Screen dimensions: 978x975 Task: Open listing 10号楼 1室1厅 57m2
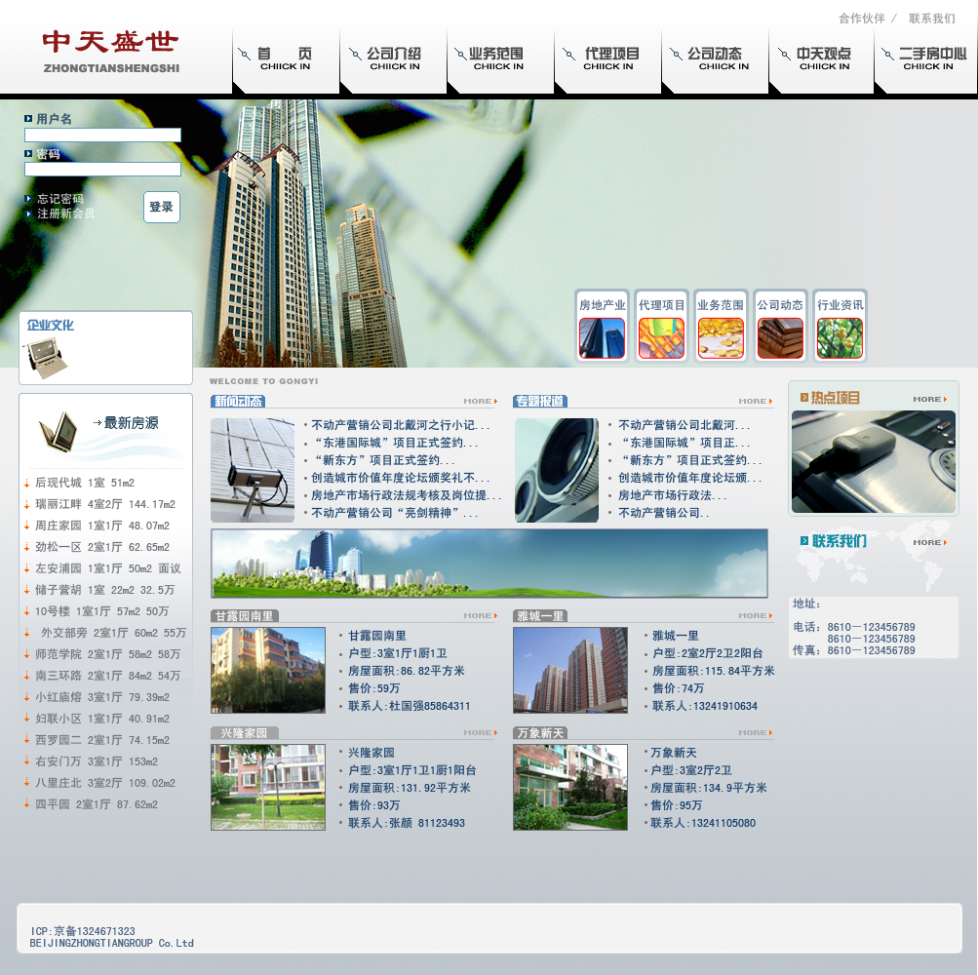101,611
